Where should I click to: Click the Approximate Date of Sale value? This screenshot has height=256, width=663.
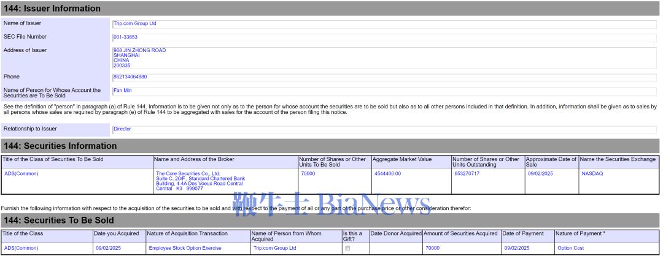click(540, 174)
